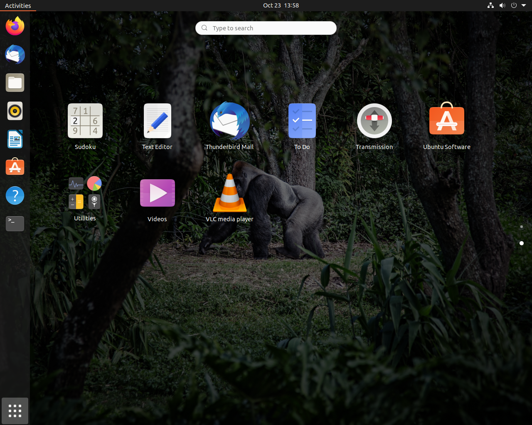Click the volume speaker icon
Screen dimensions: 532x425
(x=502, y=5)
